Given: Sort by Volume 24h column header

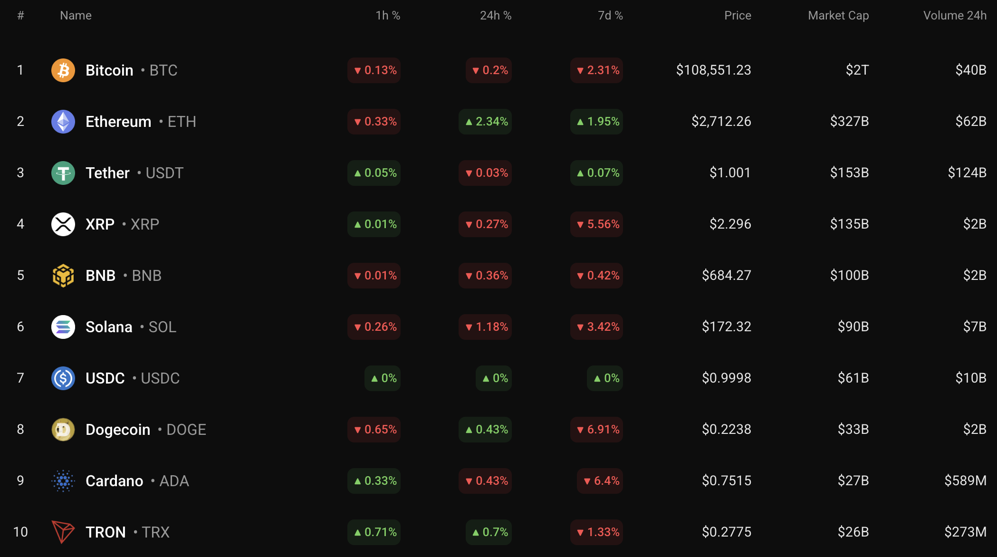Looking at the screenshot, I should pos(955,16).
